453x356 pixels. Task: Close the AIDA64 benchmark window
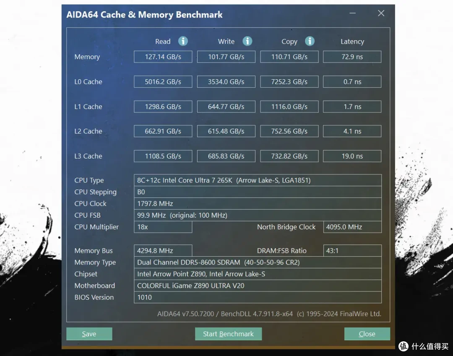381,13
